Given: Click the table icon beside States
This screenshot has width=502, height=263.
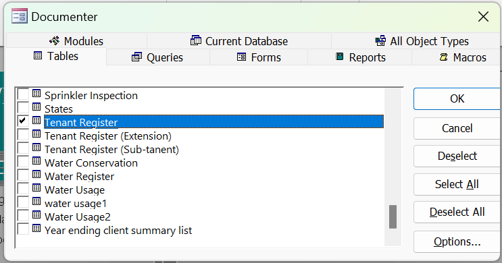Looking at the screenshot, I should pyautogui.click(x=36, y=107).
